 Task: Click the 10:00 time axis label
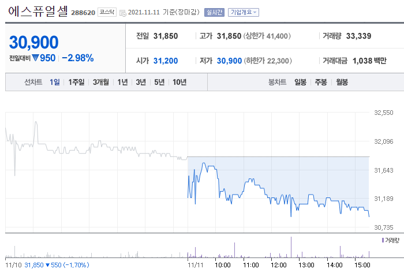point(223,265)
